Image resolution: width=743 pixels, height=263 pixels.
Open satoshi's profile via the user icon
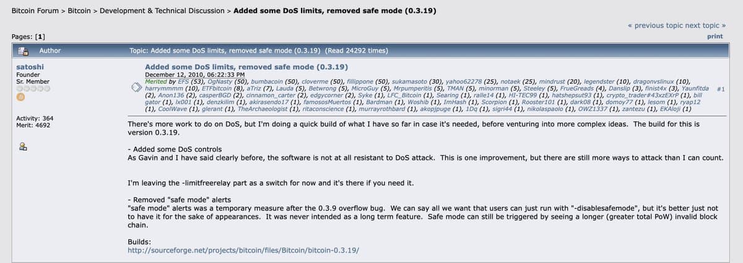pyautogui.click(x=22, y=147)
